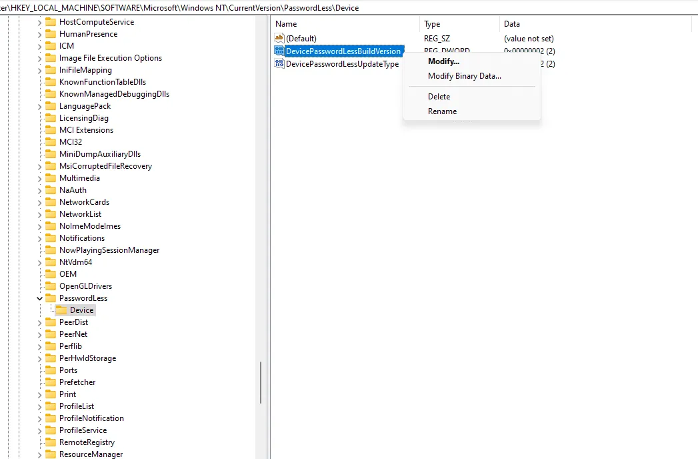Screen dimensions: 698x459
Task: Click the REG_SZ type cell
Action: pyautogui.click(x=437, y=39)
